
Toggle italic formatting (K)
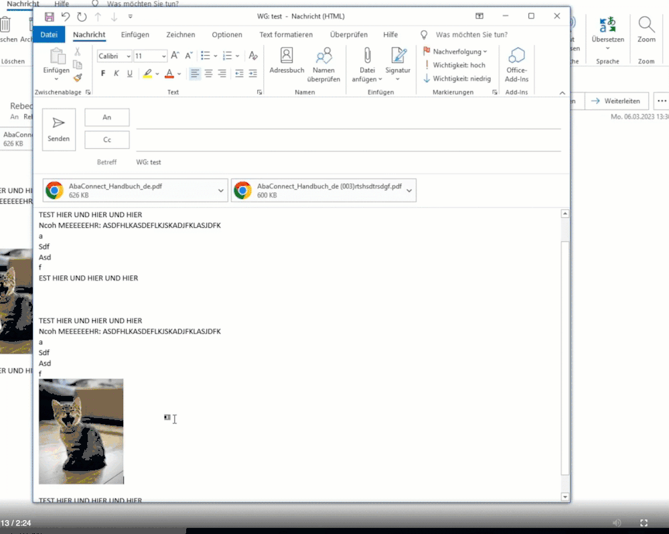tap(116, 74)
